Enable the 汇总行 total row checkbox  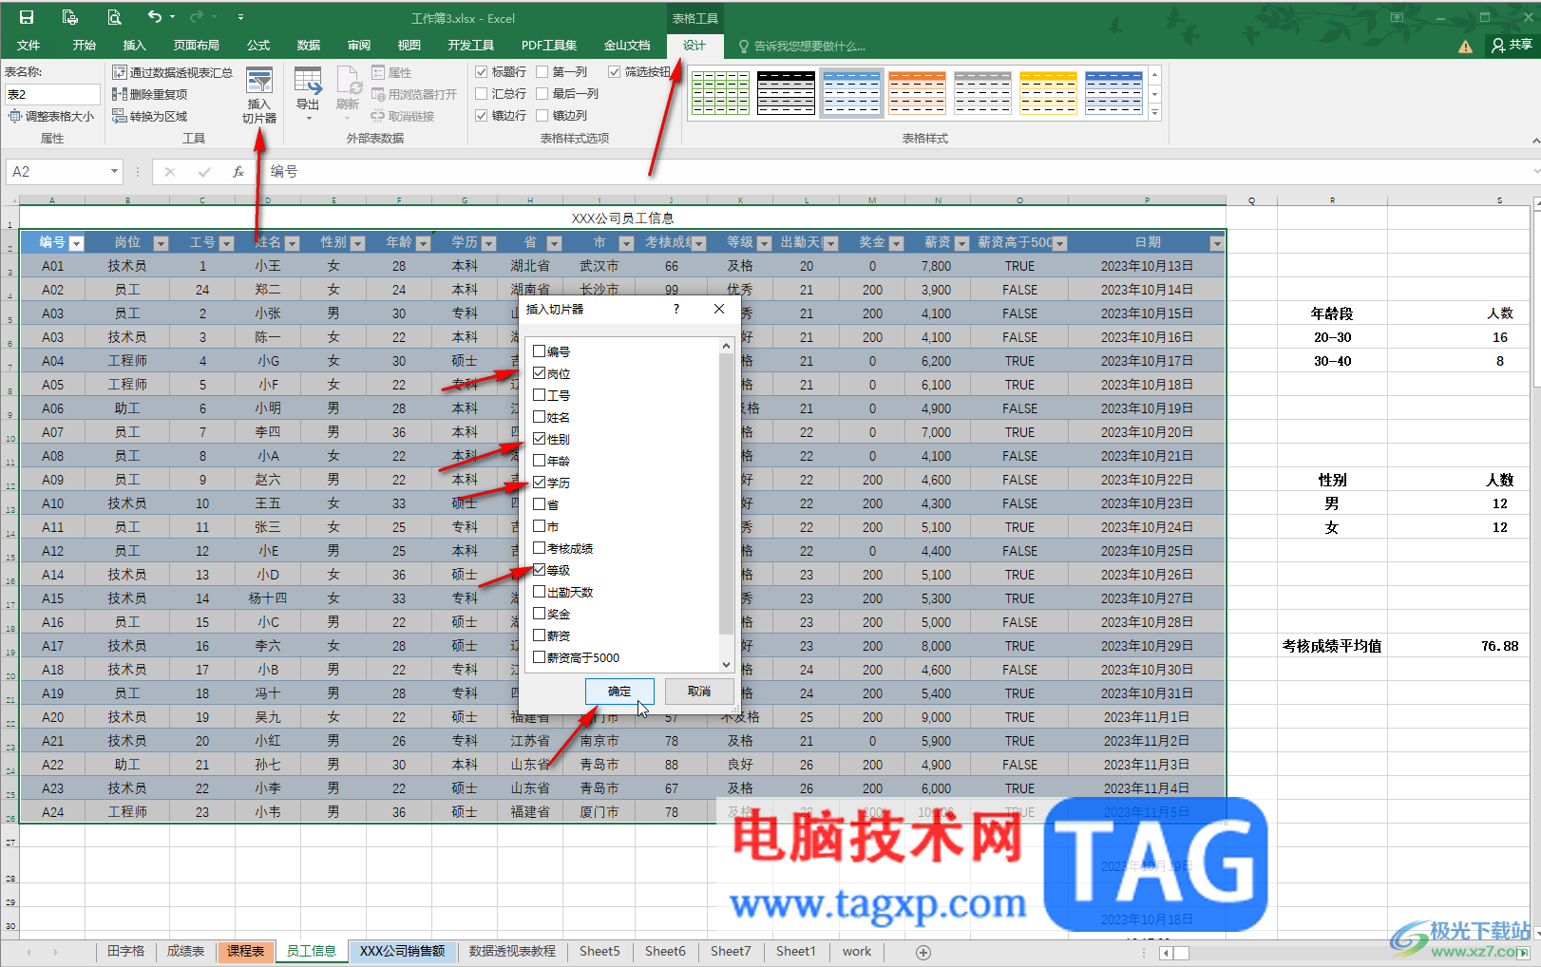pyautogui.click(x=482, y=93)
